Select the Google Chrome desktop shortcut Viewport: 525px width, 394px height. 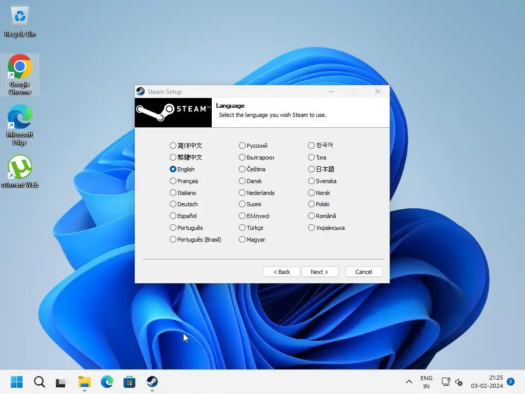coord(20,74)
